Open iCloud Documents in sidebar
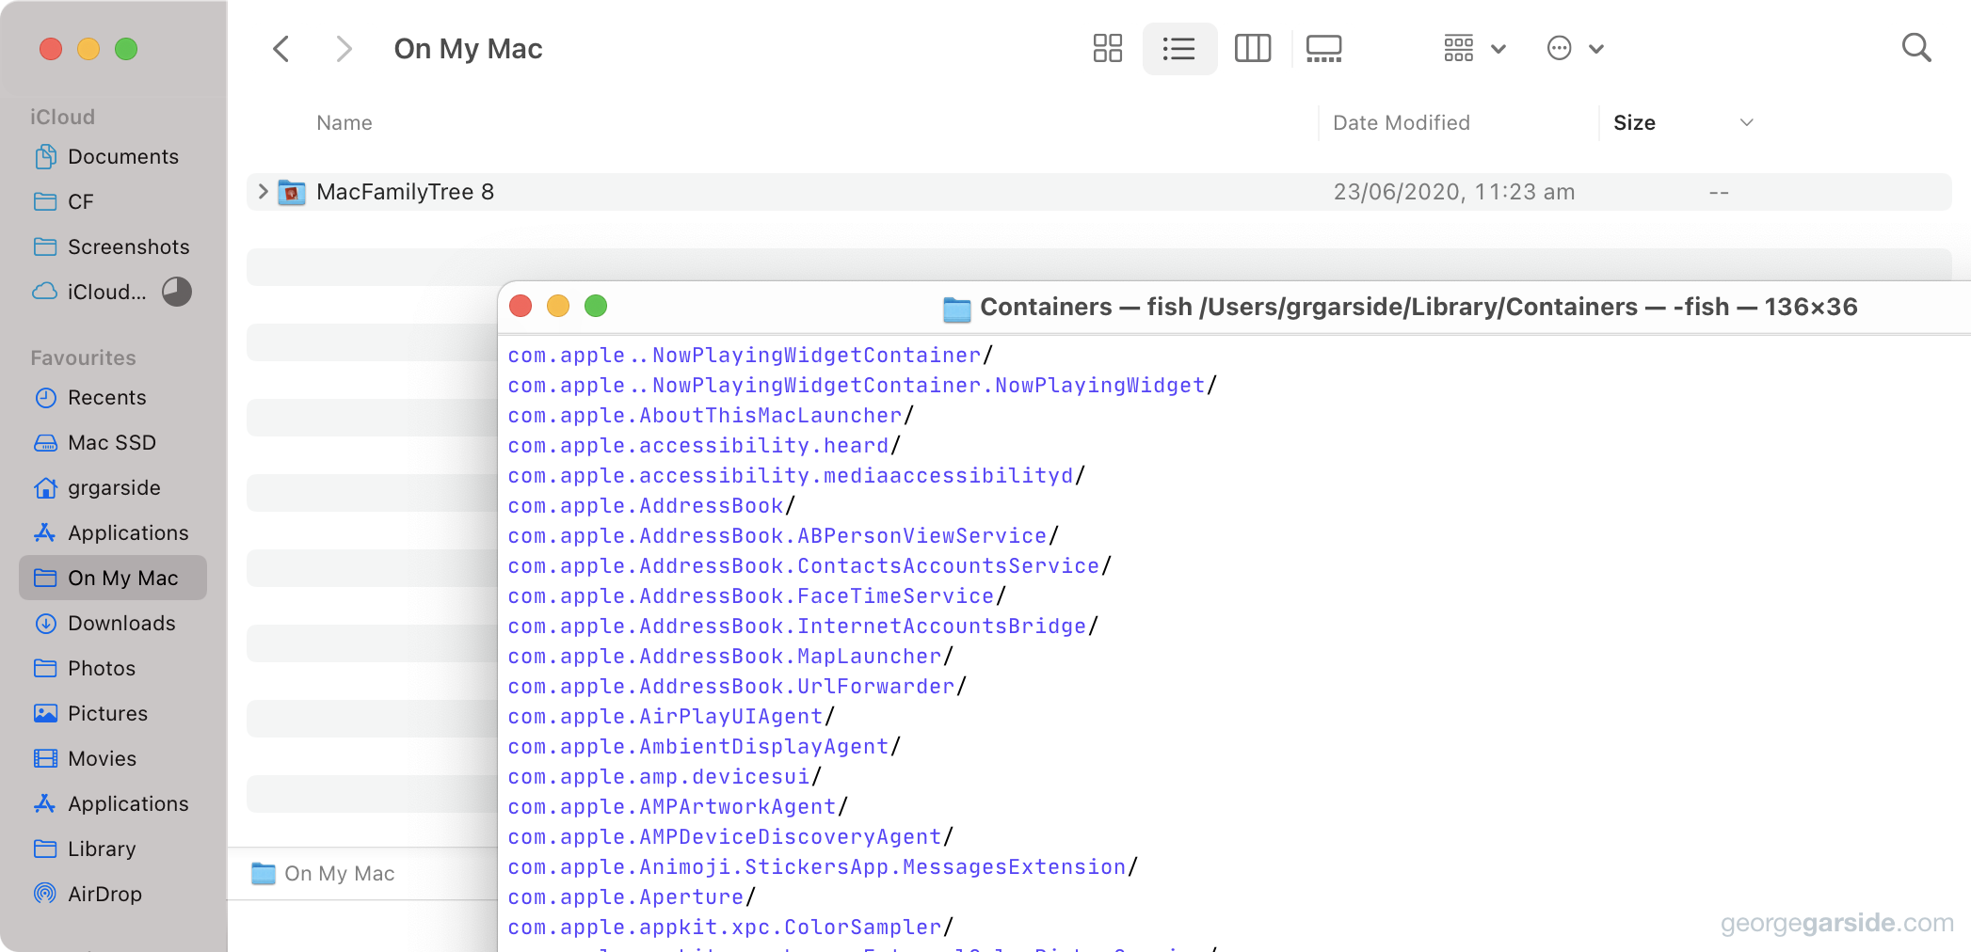The height and width of the screenshot is (952, 1971). tap(113, 156)
